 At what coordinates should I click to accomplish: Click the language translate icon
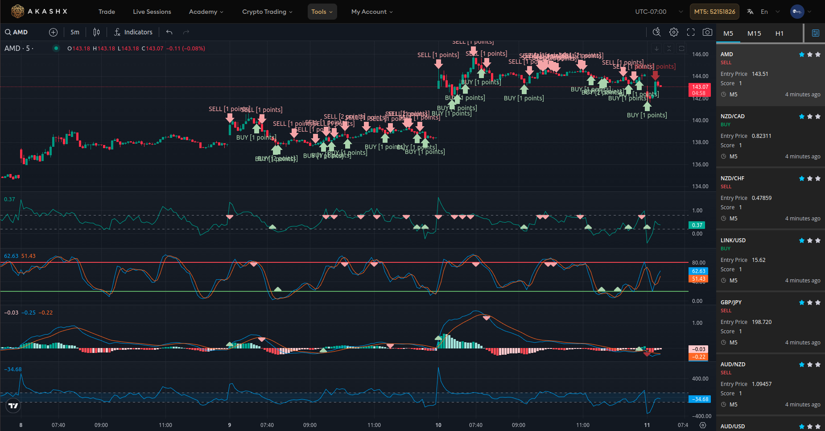pyautogui.click(x=750, y=12)
